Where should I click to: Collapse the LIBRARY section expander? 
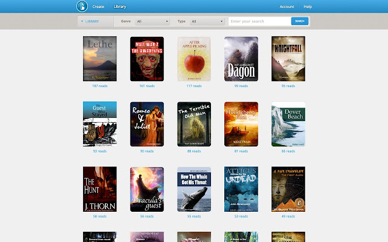90,21
